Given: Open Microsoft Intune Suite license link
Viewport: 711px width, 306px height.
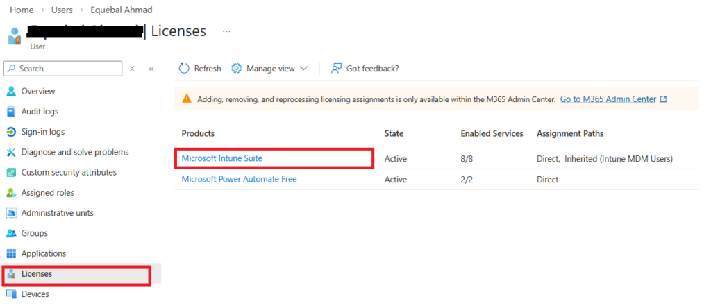Looking at the screenshot, I should coord(222,158).
